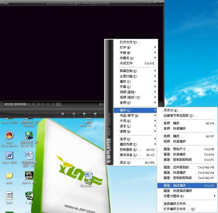The width and height of the screenshot is (218, 213).
Task: Open 控制面板(B)... Alt+G
Action: coord(135,149)
